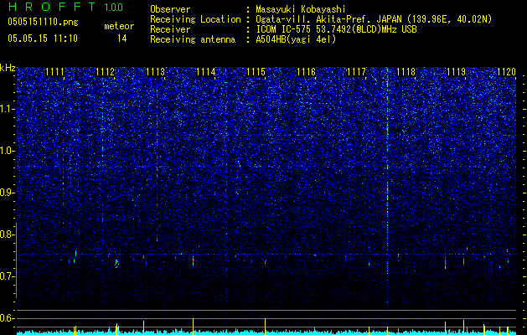The height and width of the screenshot is (335, 527).
Task: Click the 0.9 kHz axis label
Action: 8,193
